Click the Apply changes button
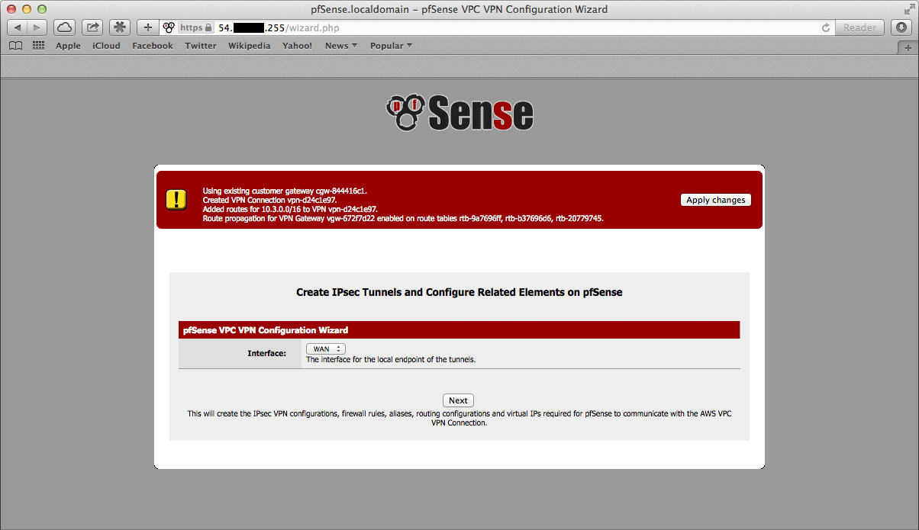The height and width of the screenshot is (530, 919). click(715, 200)
